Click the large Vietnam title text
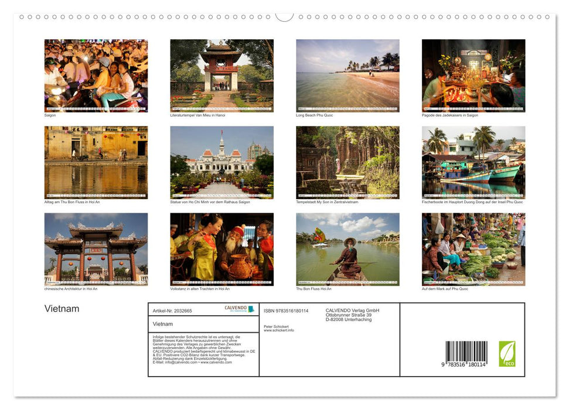This screenshot has height=410, width=569. pos(62,309)
